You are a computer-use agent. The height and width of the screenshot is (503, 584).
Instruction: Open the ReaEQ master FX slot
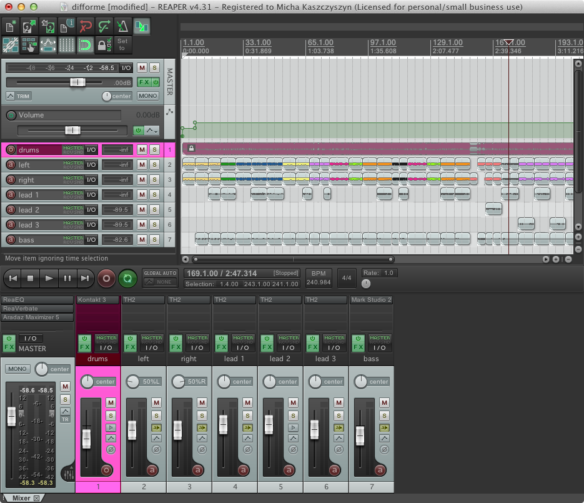[x=37, y=299]
